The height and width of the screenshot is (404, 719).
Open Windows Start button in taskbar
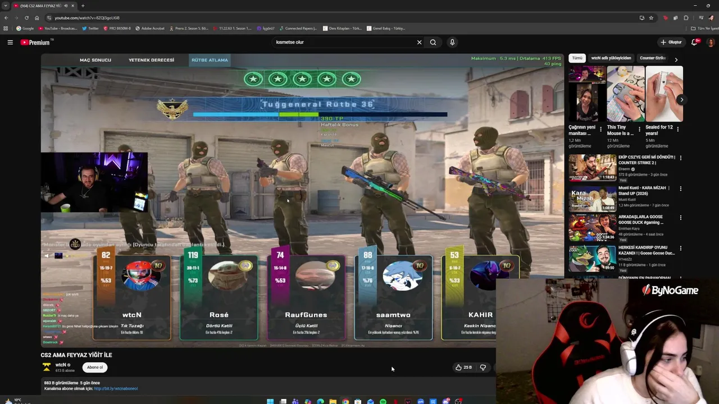tap(270, 401)
